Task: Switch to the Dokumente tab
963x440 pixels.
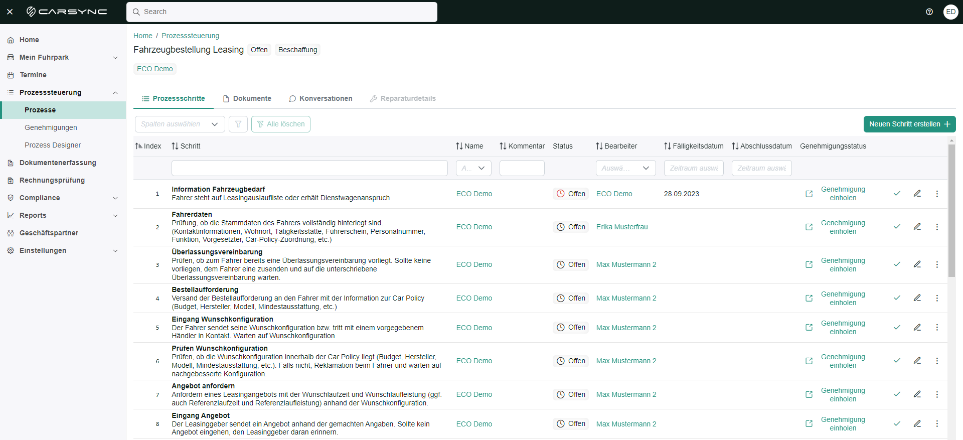Action: click(x=247, y=98)
